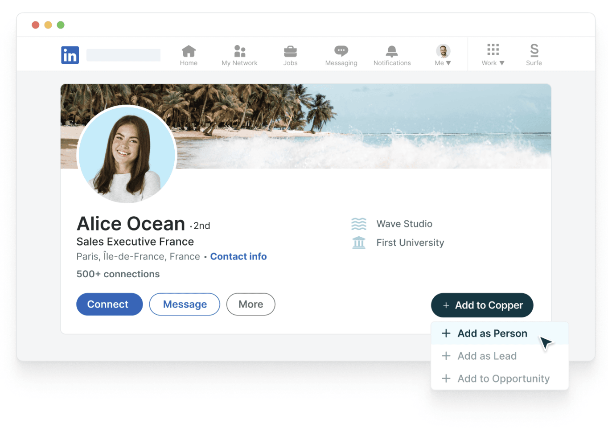Image resolution: width=608 pixels, height=436 pixels.
Task: Open the Surfe extension icon
Action: click(x=534, y=50)
